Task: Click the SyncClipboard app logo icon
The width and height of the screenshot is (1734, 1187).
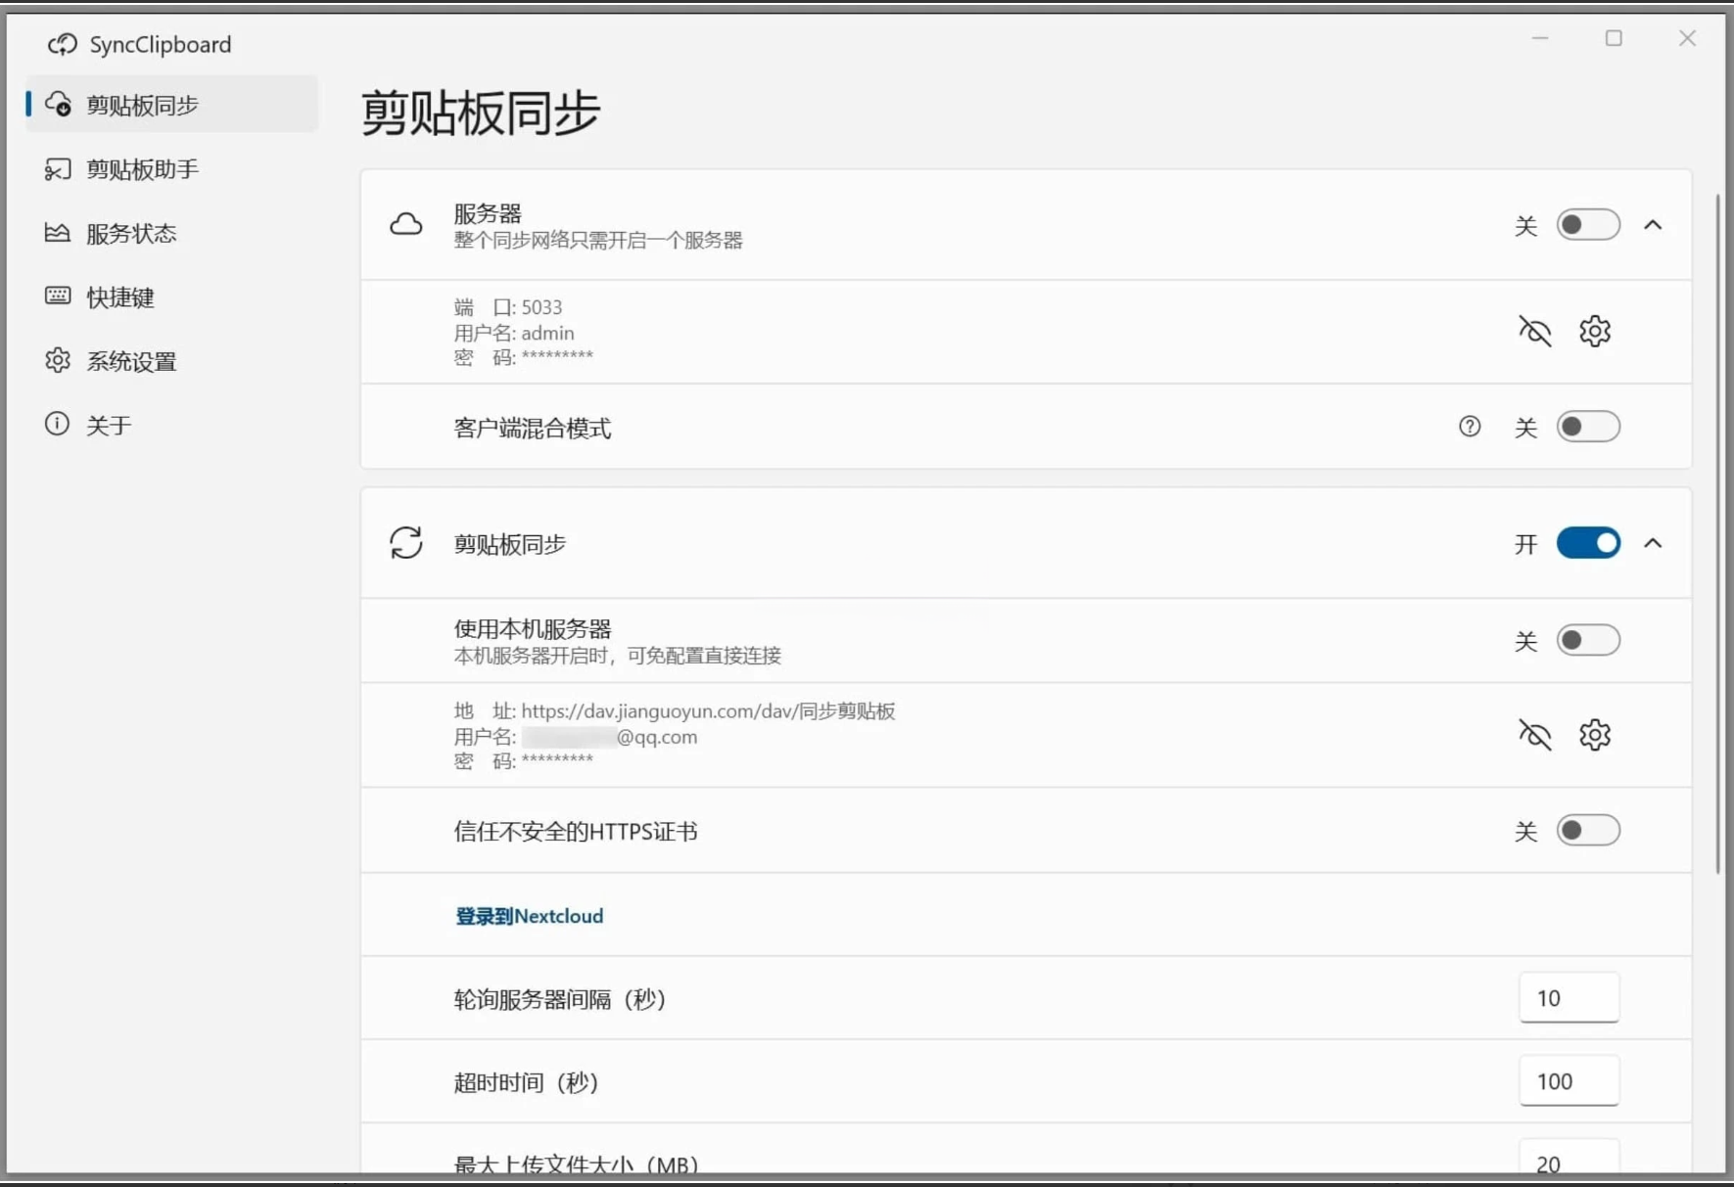Action: click(x=63, y=44)
